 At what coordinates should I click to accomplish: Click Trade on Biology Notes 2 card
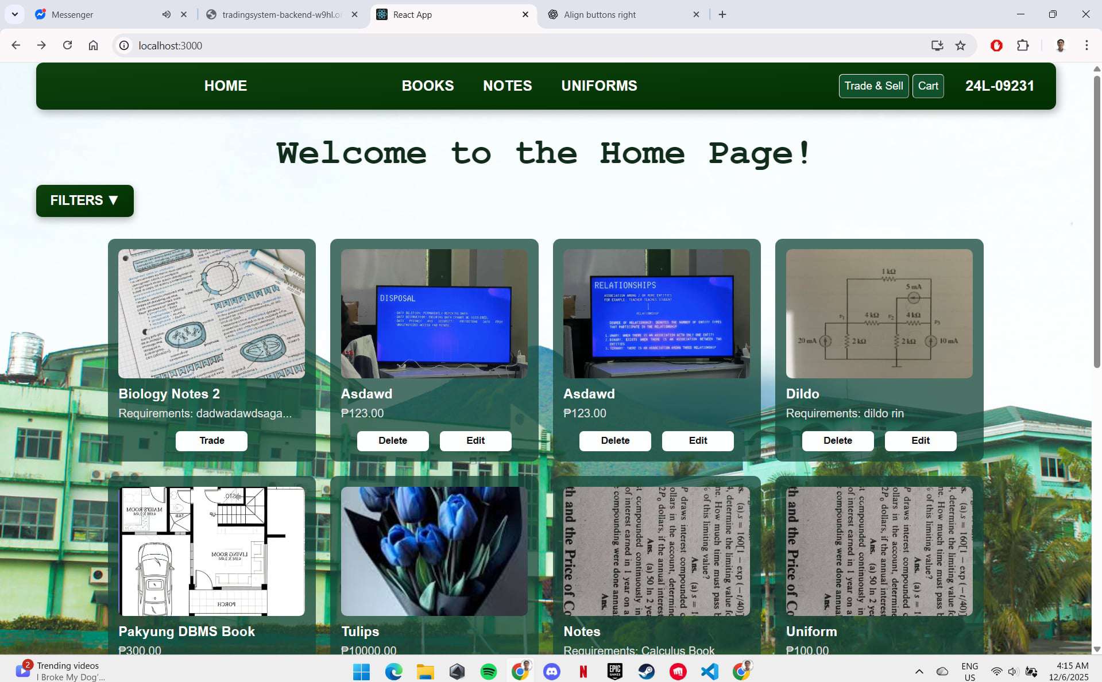coord(211,440)
